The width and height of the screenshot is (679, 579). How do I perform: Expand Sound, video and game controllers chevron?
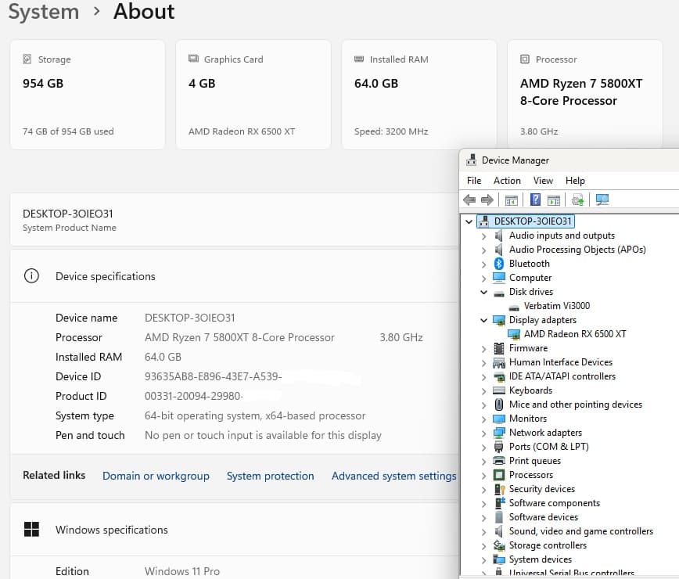483,532
